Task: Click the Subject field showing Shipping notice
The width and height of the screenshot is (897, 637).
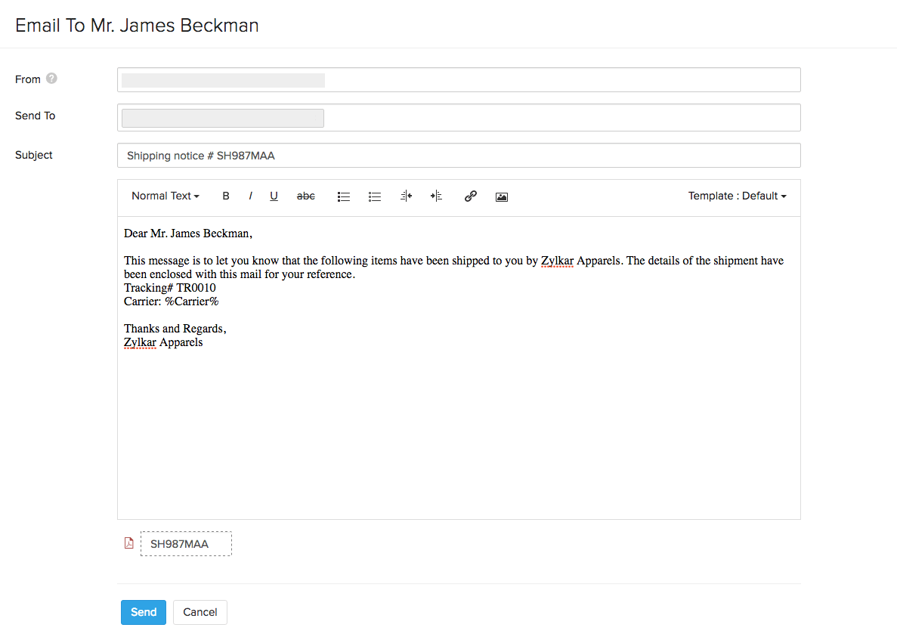Action: coord(458,155)
